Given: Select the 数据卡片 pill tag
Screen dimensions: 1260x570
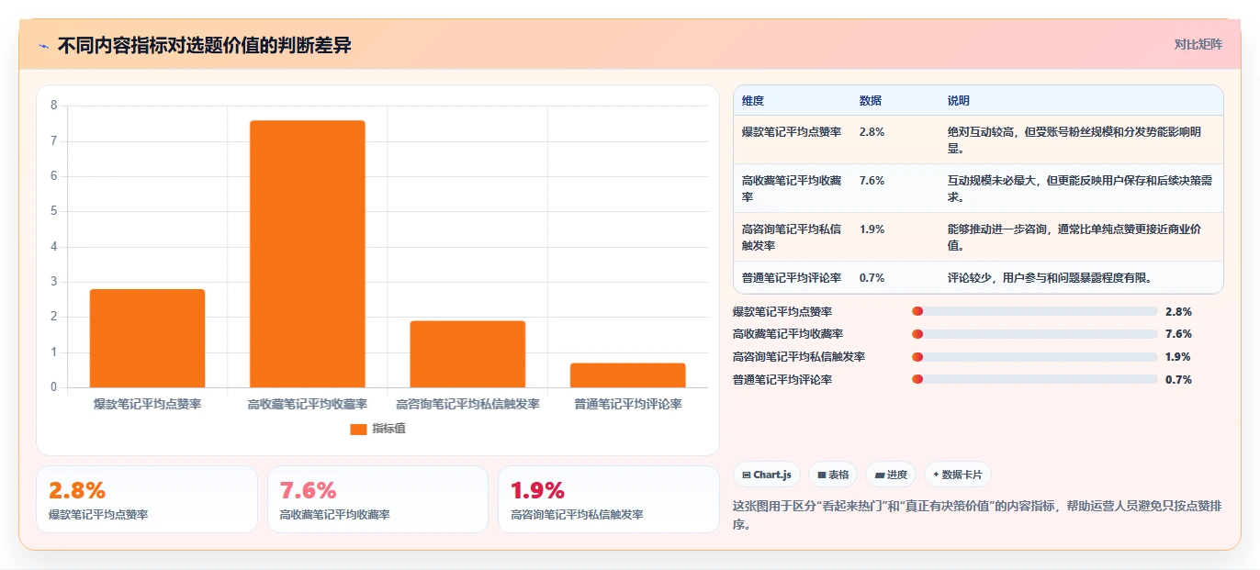Looking at the screenshot, I should [x=958, y=475].
